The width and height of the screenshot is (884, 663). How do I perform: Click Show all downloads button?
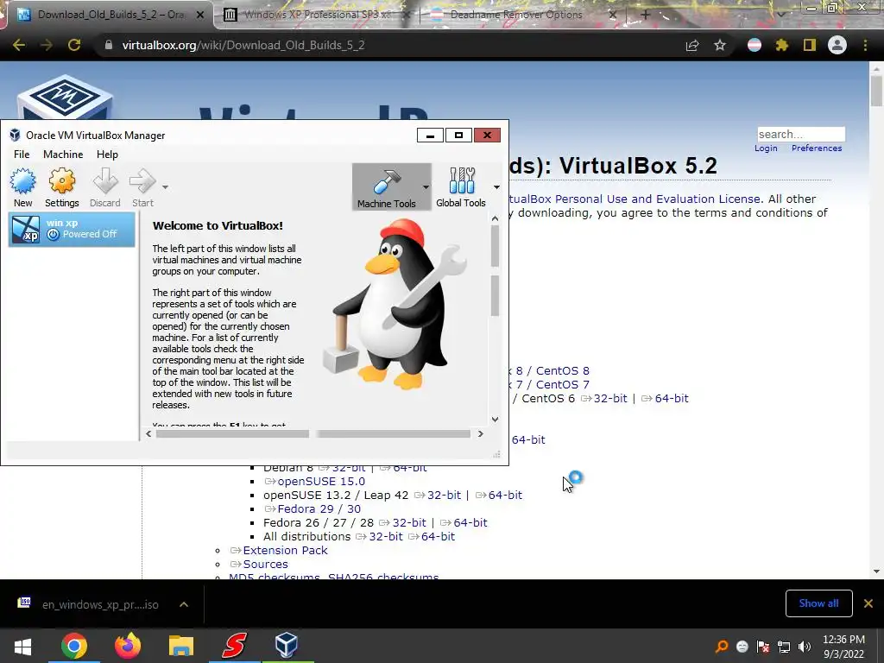click(x=818, y=603)
